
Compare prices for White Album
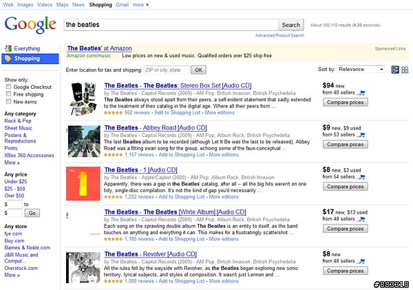345,229
